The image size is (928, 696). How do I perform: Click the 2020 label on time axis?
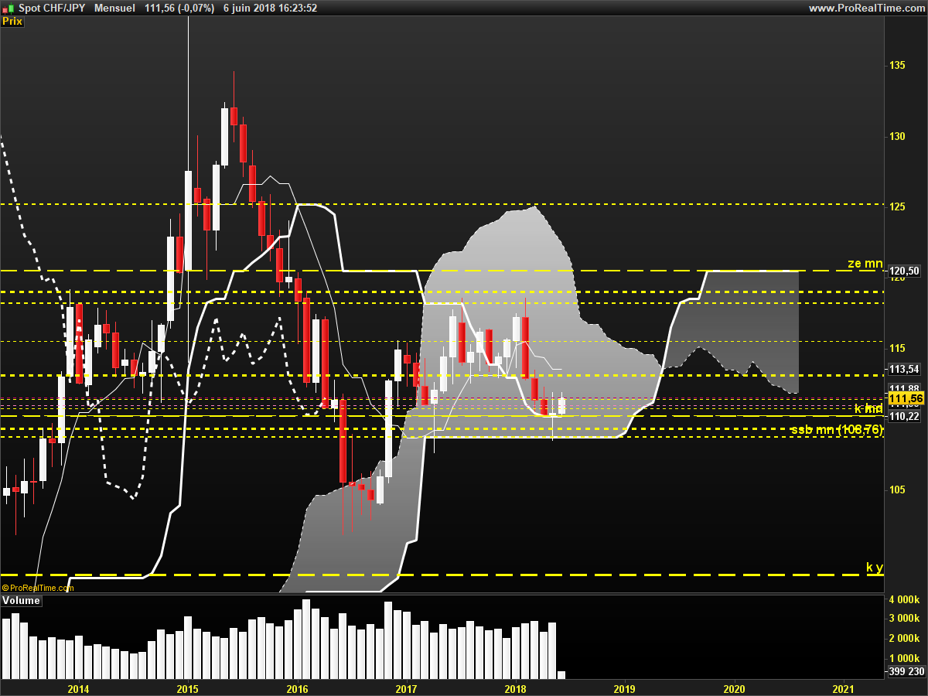click(x=734, y=688)
